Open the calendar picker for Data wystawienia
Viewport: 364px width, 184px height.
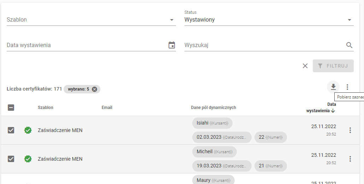pos(171,45)
